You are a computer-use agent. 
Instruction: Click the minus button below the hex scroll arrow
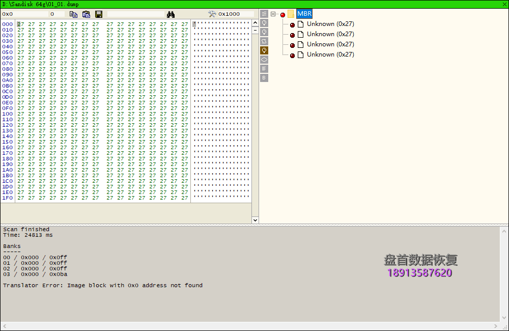pyautogui.click(x=255, y=30)
